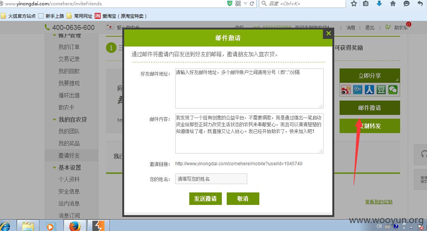Screen dimensions: 427x231
Task: Open the 新手上路 bookmark
Action: (x=51, y=16)
